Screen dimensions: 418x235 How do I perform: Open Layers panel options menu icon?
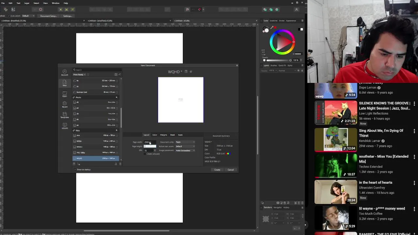(x=302, y=65)
